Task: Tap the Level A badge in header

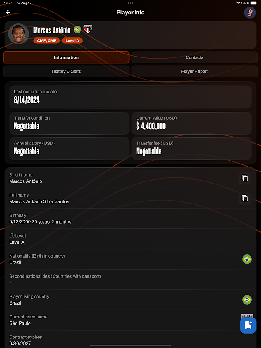Action: pos(72,40)
